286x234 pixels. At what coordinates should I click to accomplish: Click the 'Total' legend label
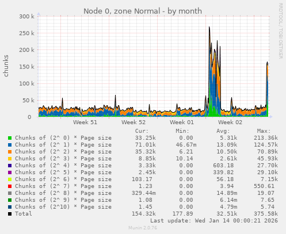24,214
